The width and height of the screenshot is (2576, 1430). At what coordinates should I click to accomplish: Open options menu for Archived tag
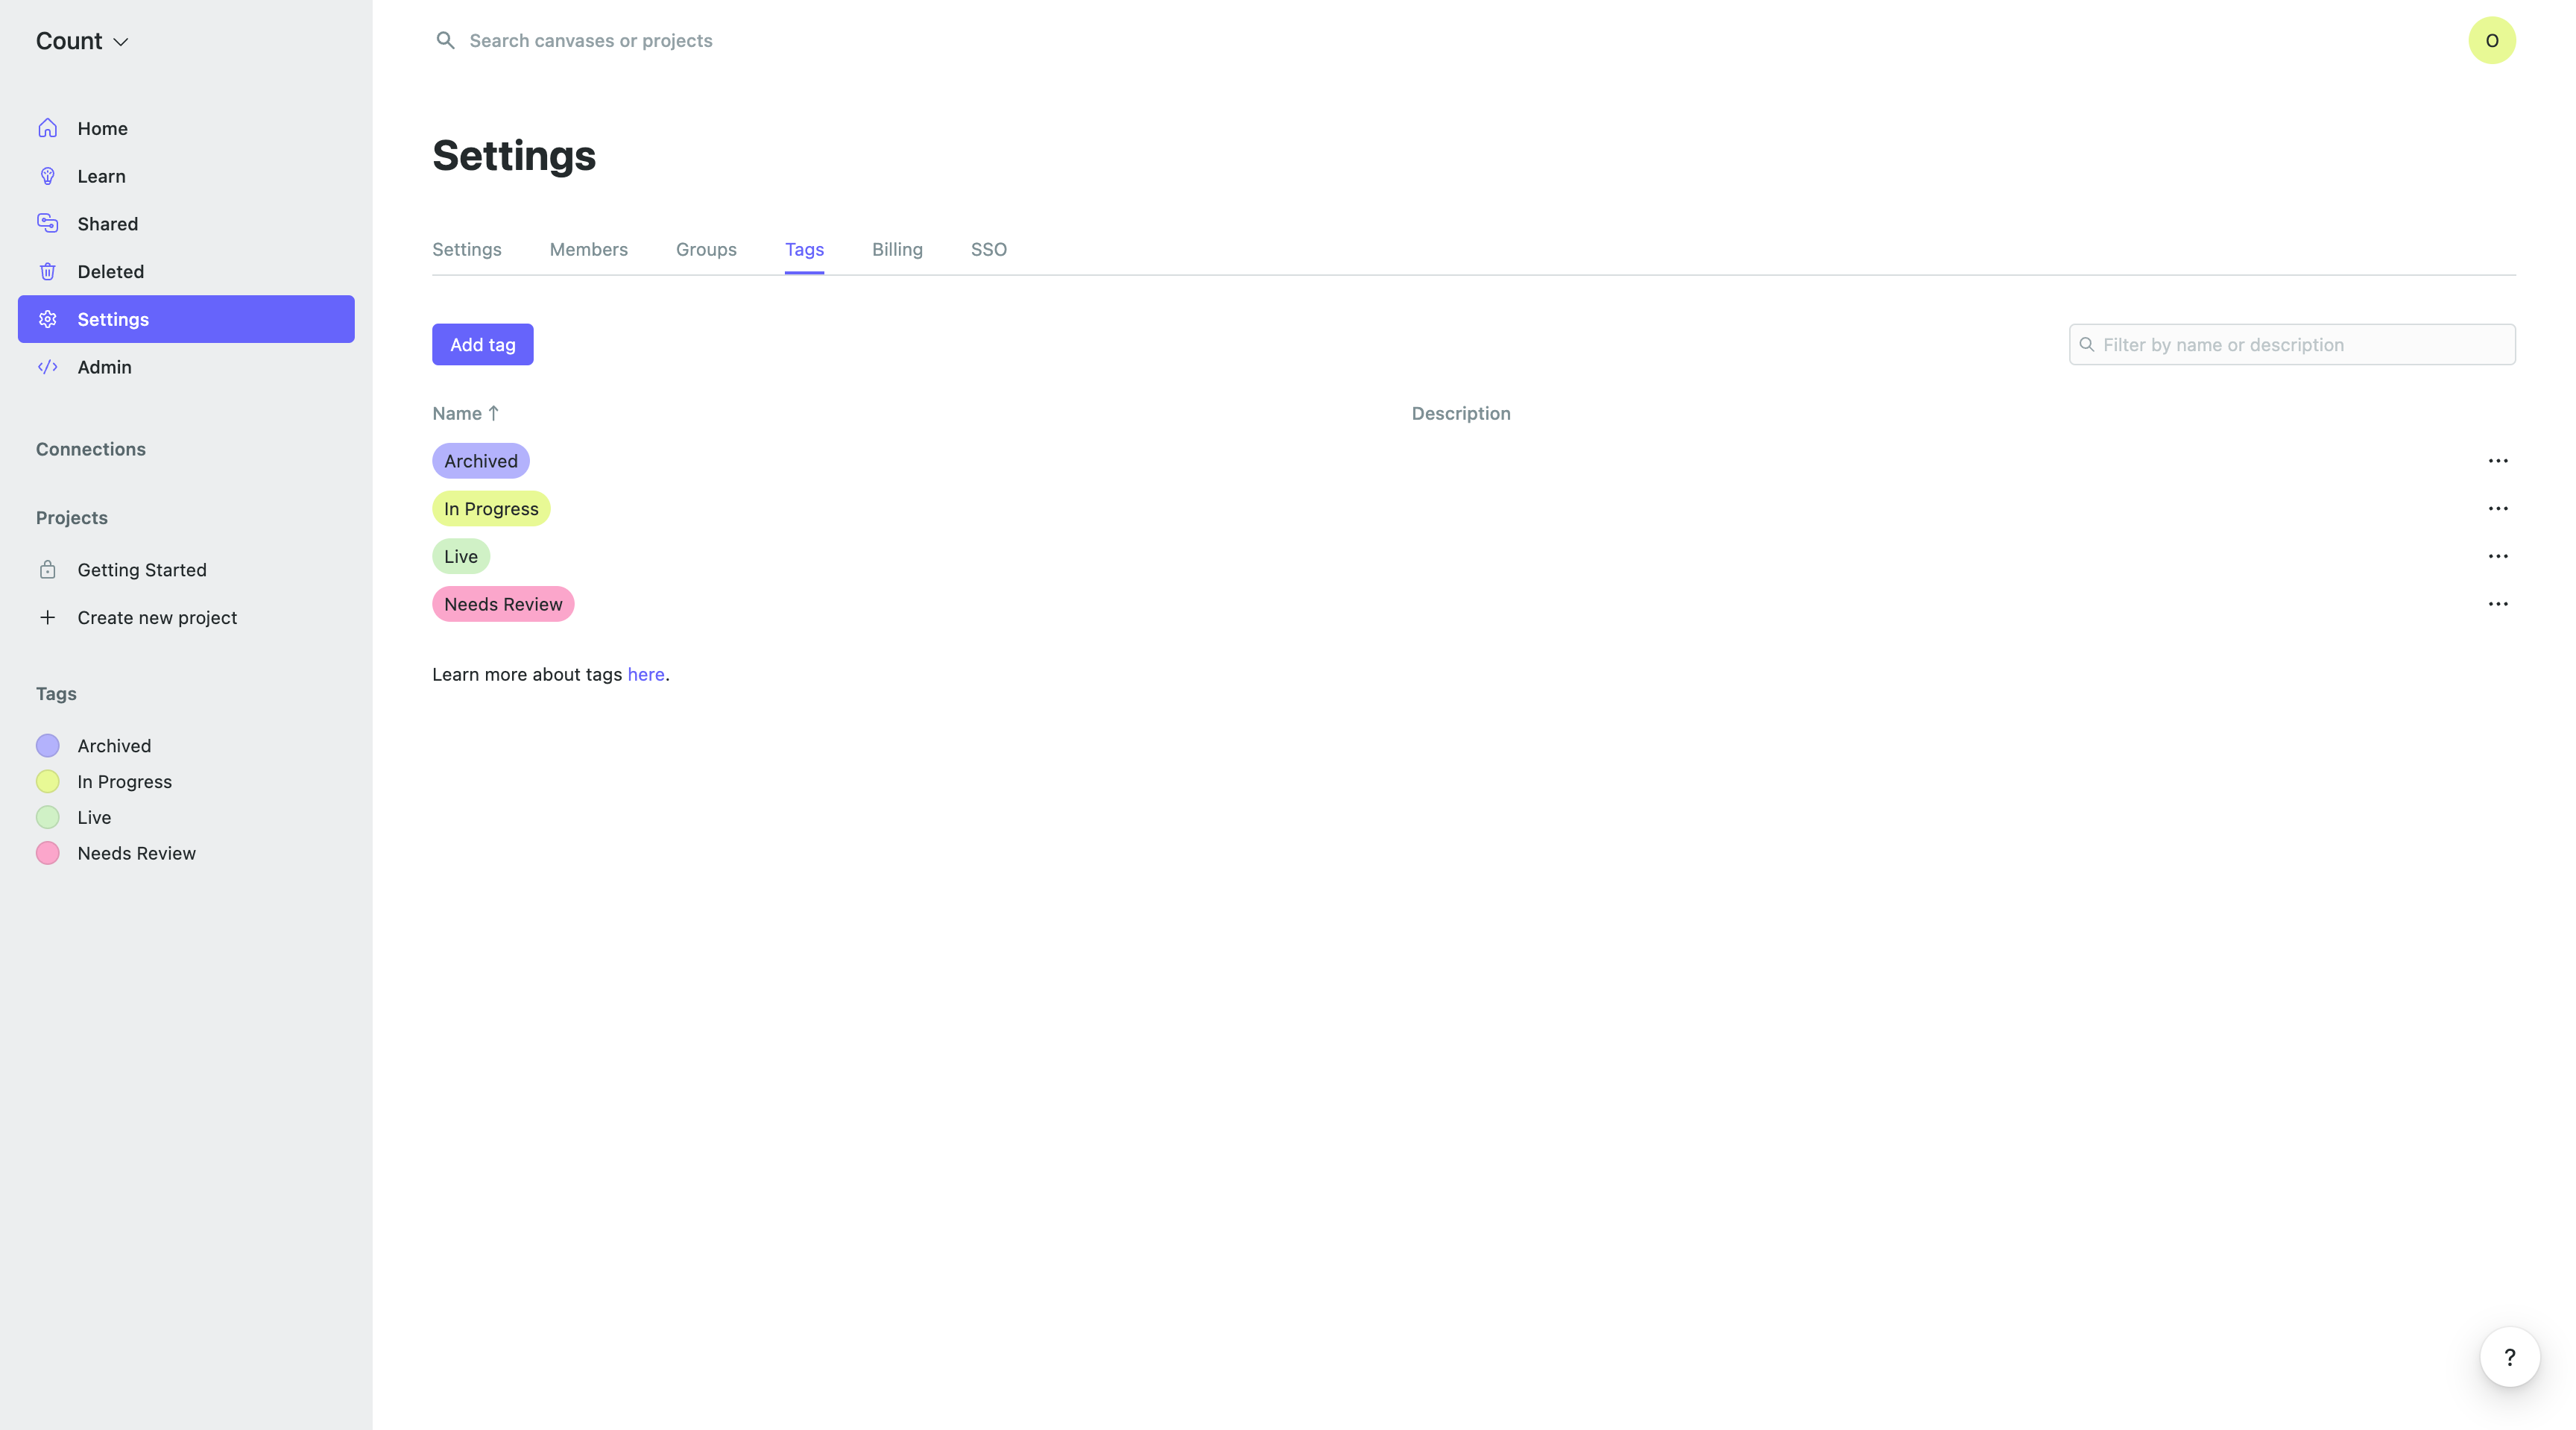click(2497, 461)
